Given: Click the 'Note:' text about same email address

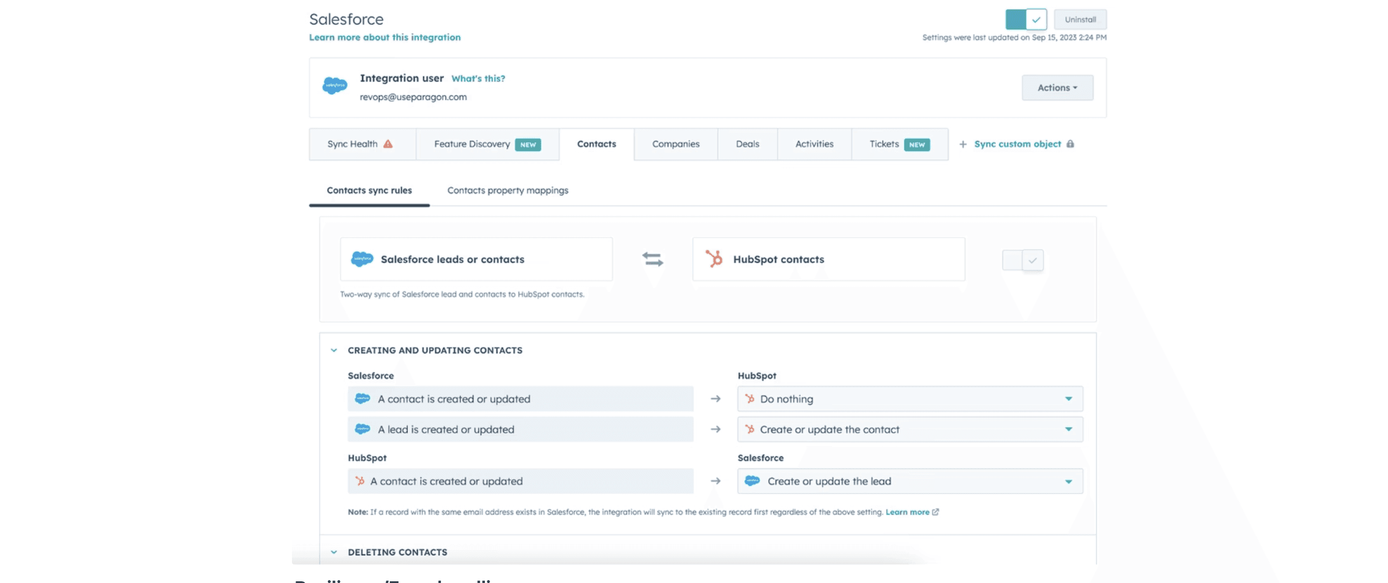Looking at the screenshot, I should [x=616, y=512].
